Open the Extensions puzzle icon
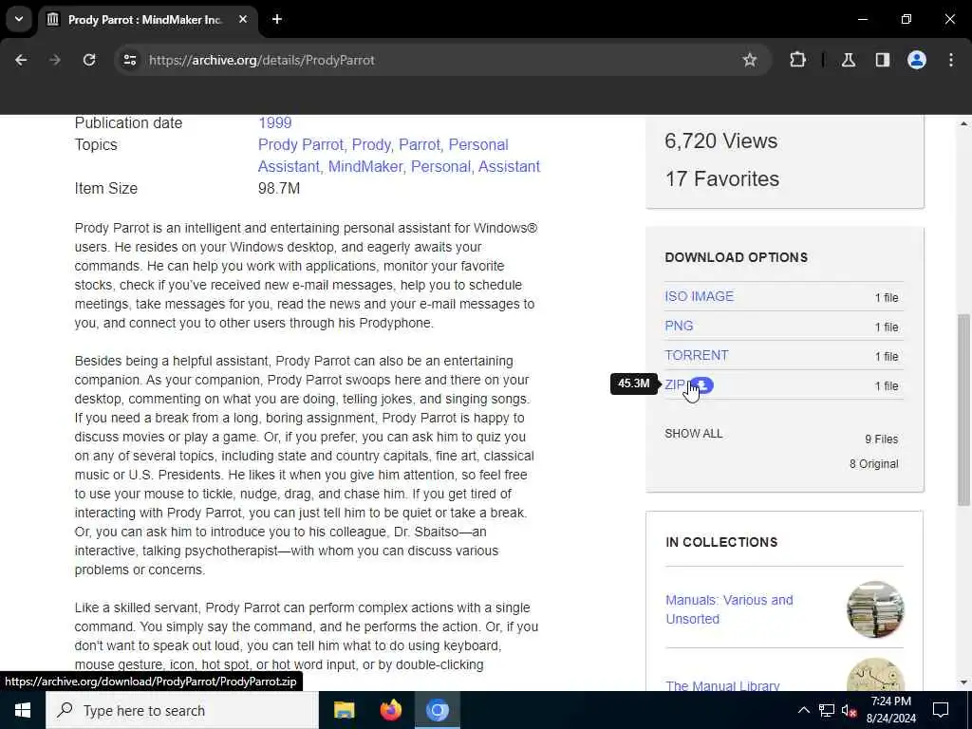The width and height of the screenshot is (972, 729). coord(797,60)
